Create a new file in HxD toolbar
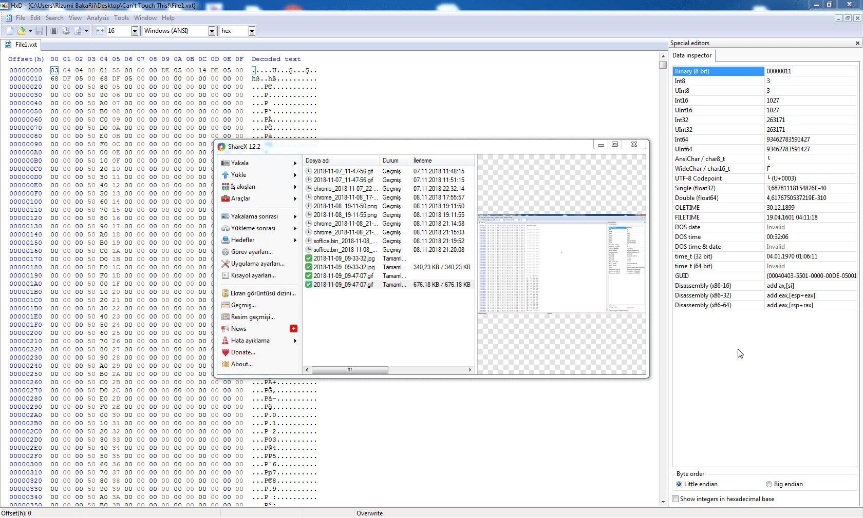This screenshot has height=518, width=863. (10, 31)
